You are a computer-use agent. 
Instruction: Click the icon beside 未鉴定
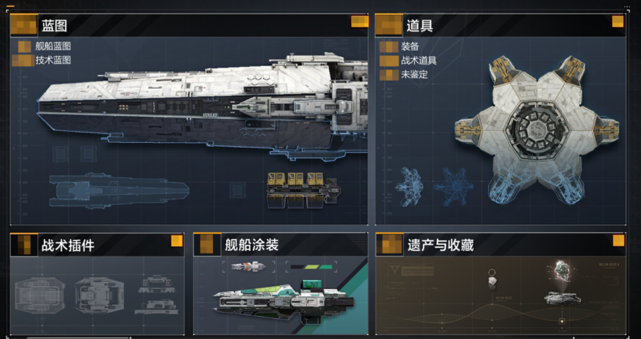coord(389,75)
